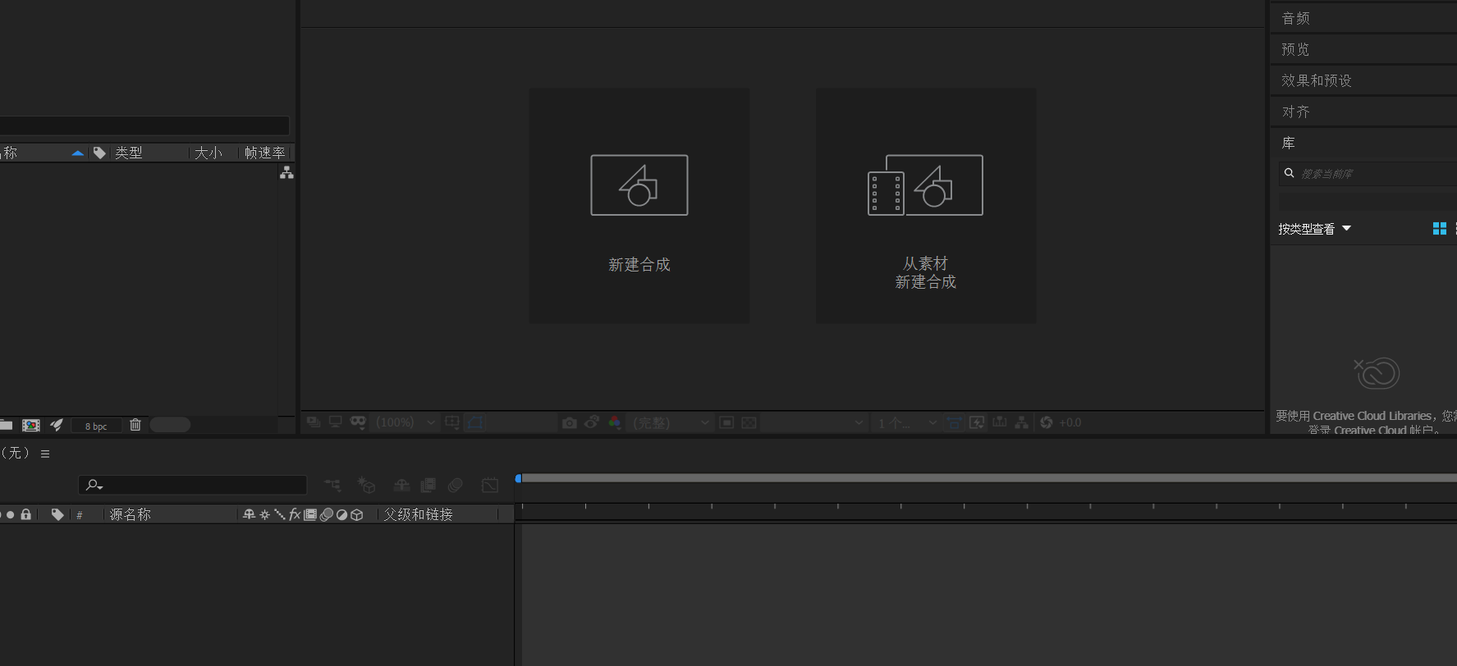Enable motion blur for the timeline
This screenshot has height=666, width=1457.
tap(456, 486)
